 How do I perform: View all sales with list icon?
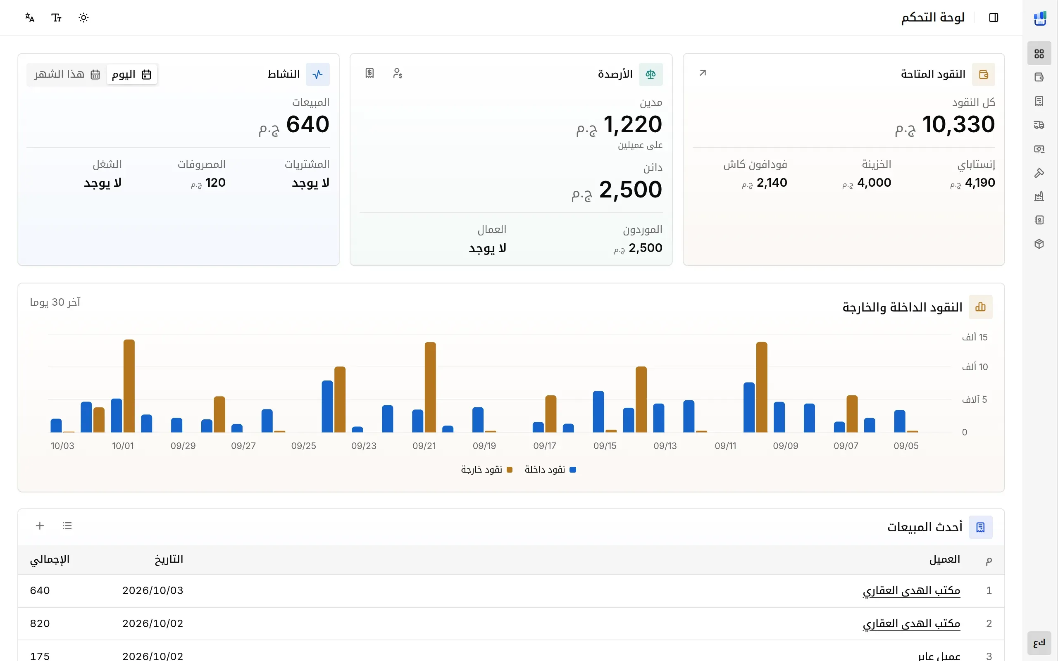point(67,525)
